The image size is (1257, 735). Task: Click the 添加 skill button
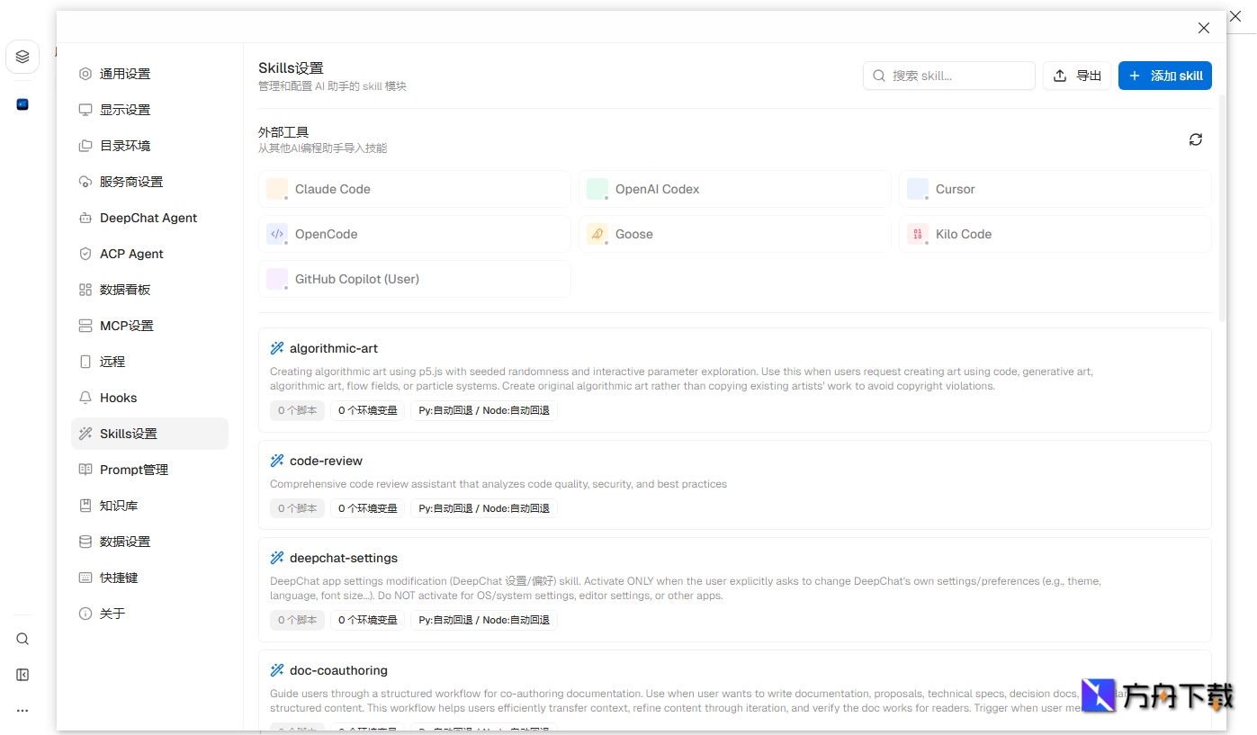coord(1164,76)
